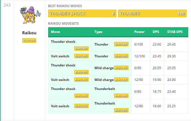Click the Thunder Shock best move bar

[x=82, y=13]
